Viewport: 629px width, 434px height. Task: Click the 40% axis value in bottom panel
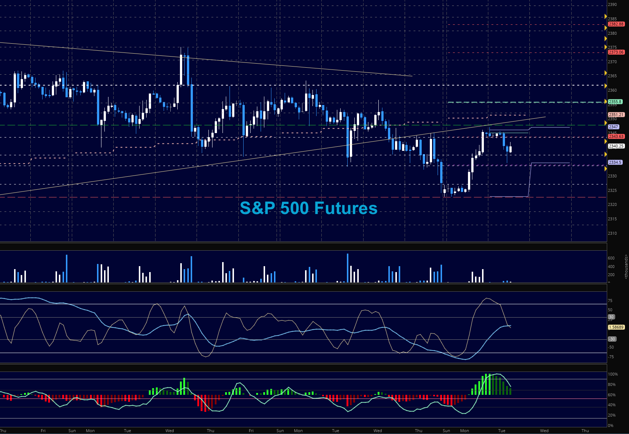[612, 405]
